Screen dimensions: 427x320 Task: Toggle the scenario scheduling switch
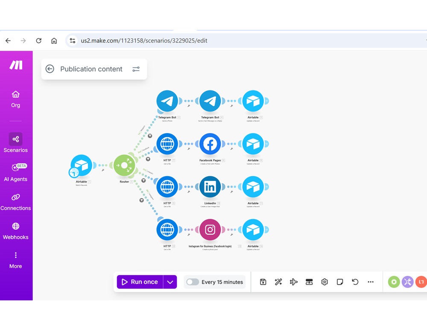click(x=193, y=282)
